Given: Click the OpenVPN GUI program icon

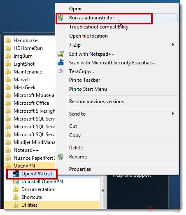Looking at the screenshot, I should [x=16, y=174].
